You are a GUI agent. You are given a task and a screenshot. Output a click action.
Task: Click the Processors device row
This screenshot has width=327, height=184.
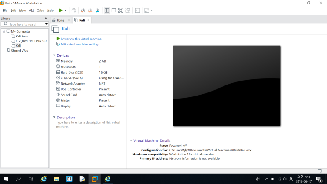(x=90, y=66)
